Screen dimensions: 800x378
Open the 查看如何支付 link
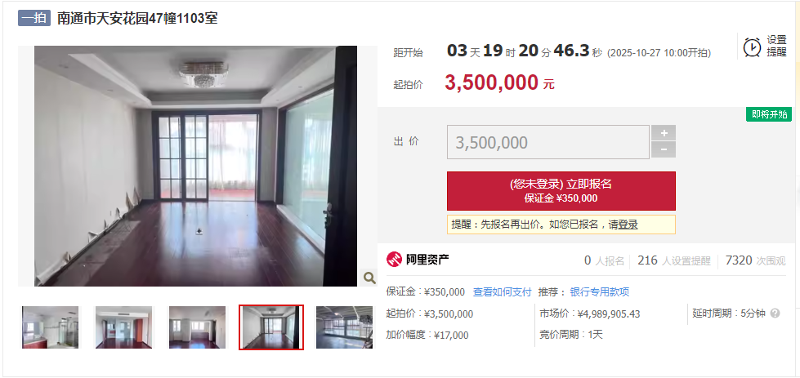502,292
